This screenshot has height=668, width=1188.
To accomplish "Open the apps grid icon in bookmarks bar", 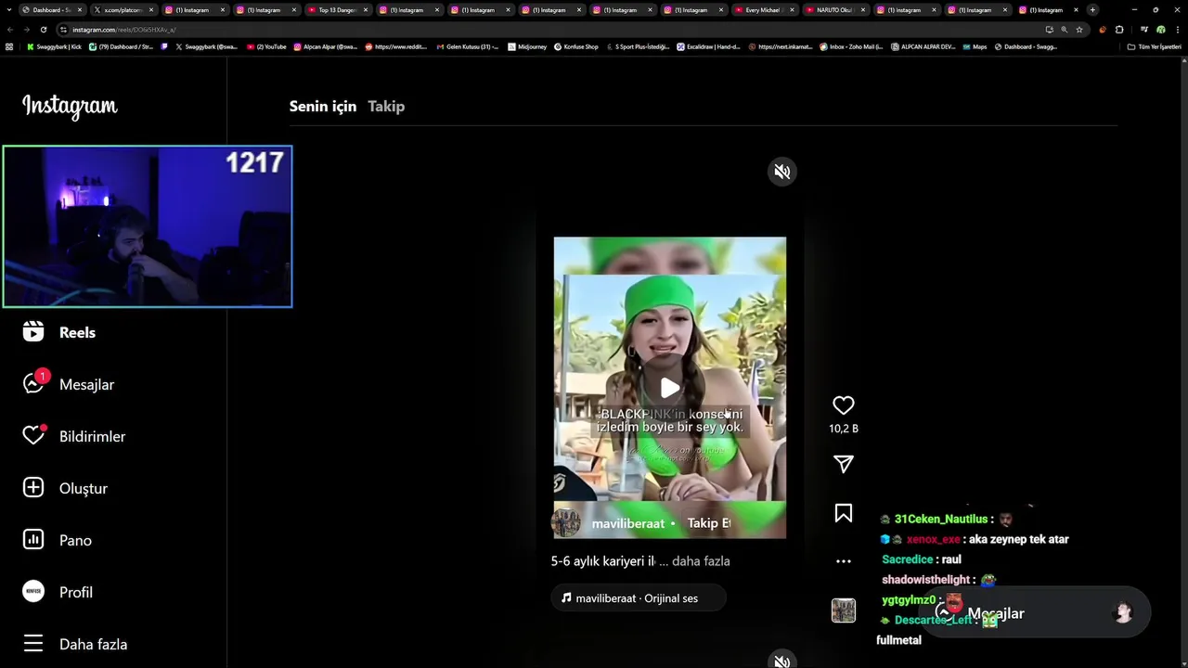I will (9, 46).
